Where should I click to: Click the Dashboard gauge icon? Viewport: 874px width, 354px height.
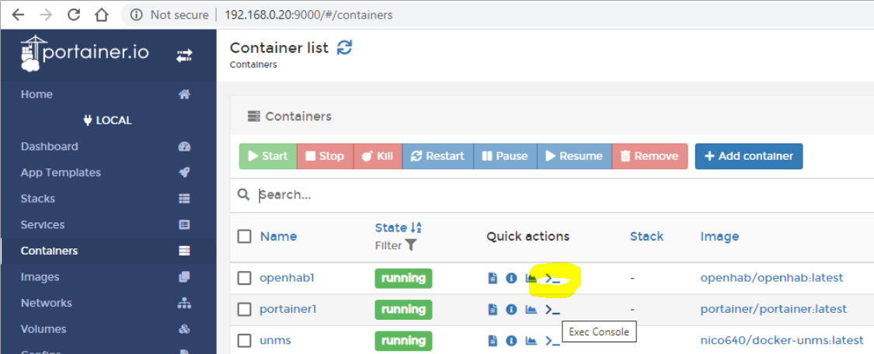click(184, 147)
